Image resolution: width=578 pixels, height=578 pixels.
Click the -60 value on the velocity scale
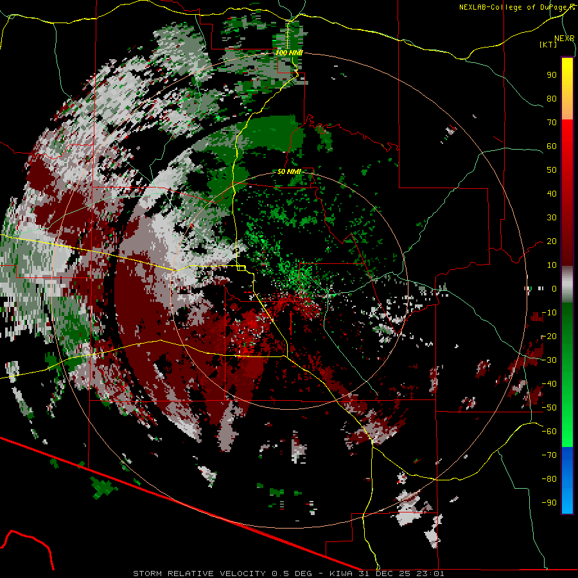[549, 432]
